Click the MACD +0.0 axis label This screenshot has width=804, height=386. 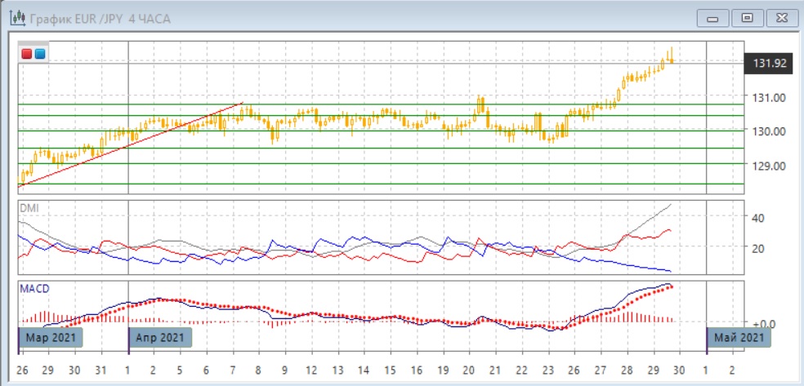[x=763, y=324]
